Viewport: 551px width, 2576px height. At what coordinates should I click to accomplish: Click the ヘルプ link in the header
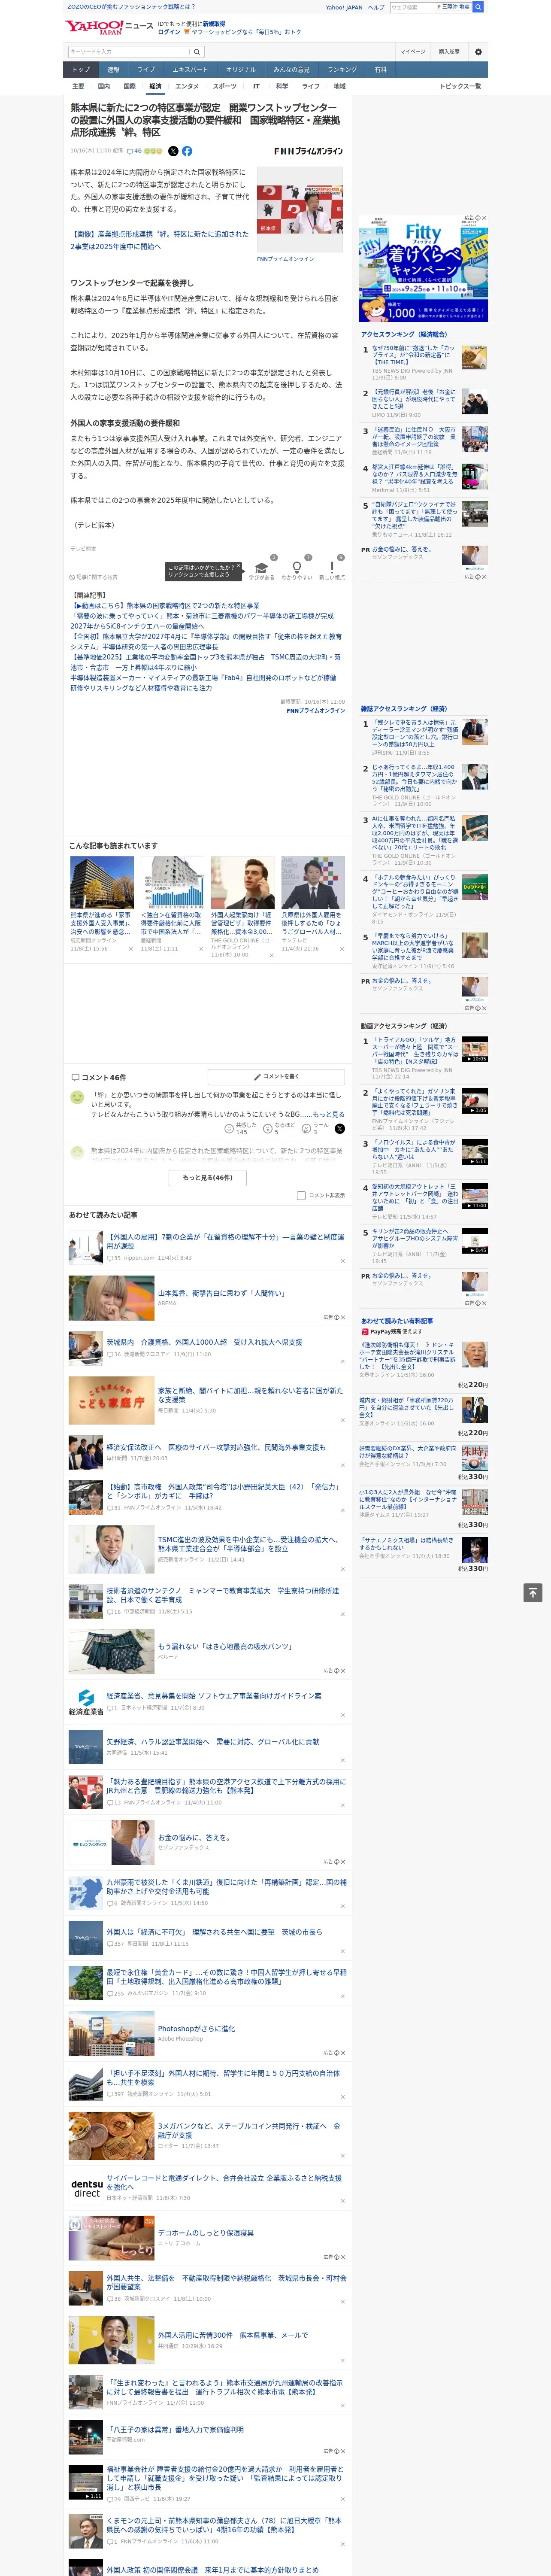[376, 7]
